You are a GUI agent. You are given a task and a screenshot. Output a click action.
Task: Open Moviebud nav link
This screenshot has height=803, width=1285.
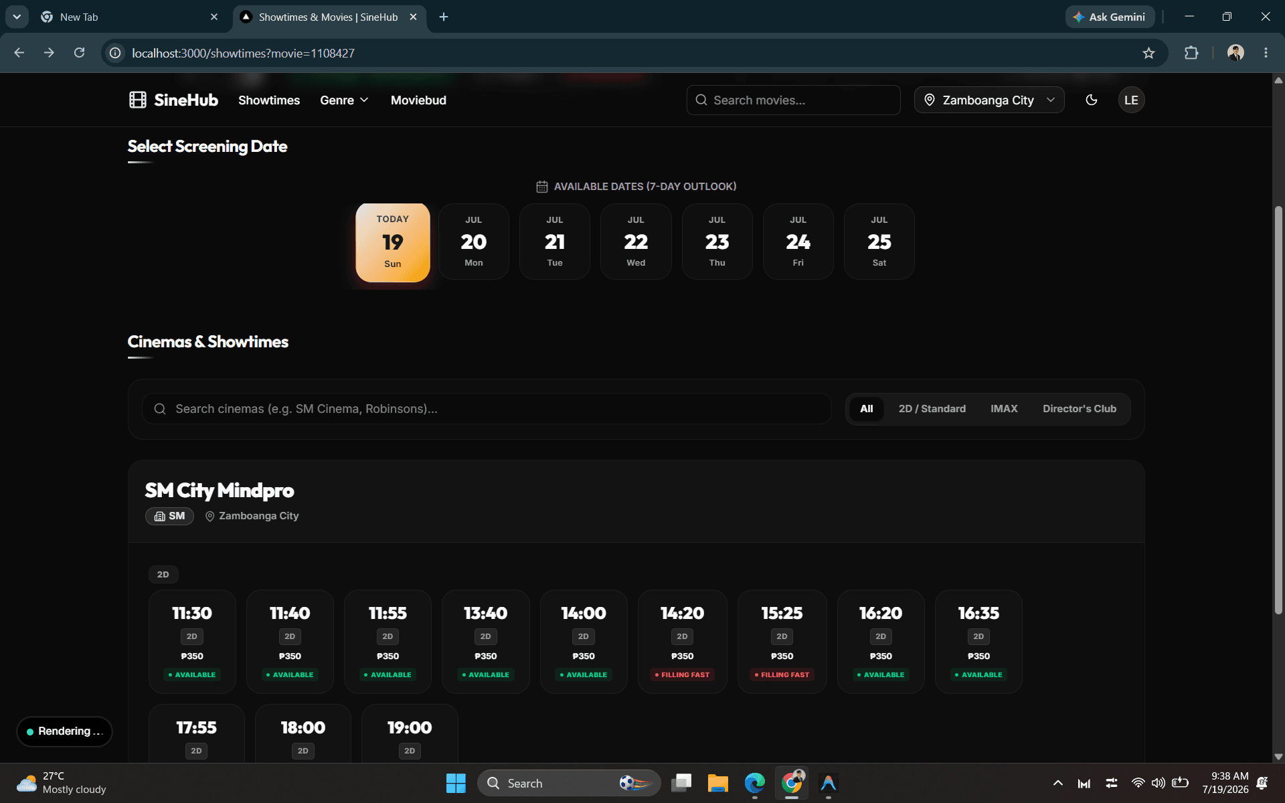(418, 100)
